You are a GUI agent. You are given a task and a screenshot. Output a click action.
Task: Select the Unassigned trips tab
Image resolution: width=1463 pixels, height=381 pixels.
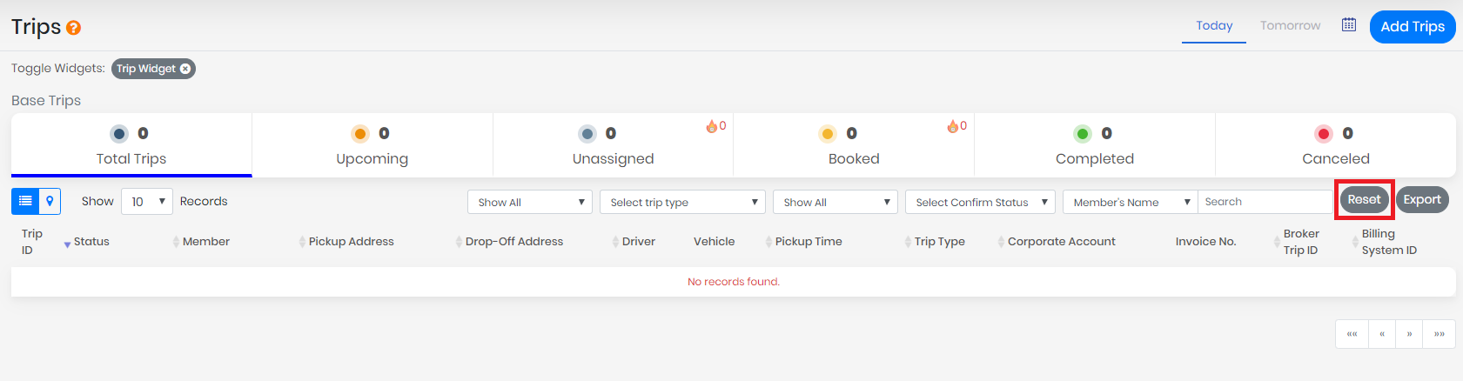[613, 145]
